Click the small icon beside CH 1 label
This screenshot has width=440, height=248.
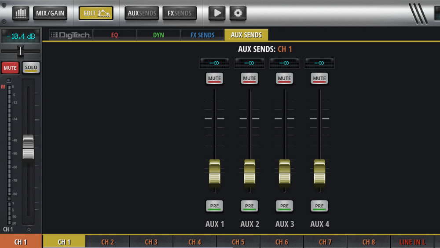(29, 229)
